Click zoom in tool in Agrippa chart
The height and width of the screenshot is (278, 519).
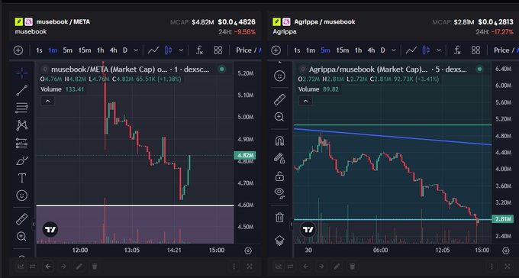click(279, 117)
